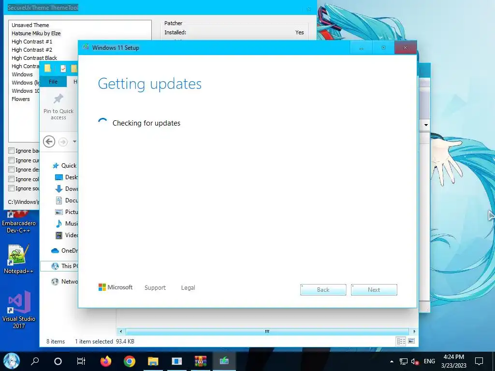The image size is (495, 371).
Task: Open Cortana from the taskbar
Action: click(x=58, y=361)
